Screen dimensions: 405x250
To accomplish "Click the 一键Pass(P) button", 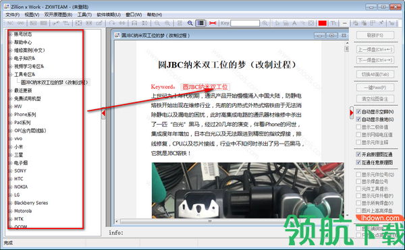I will (375, 88).
